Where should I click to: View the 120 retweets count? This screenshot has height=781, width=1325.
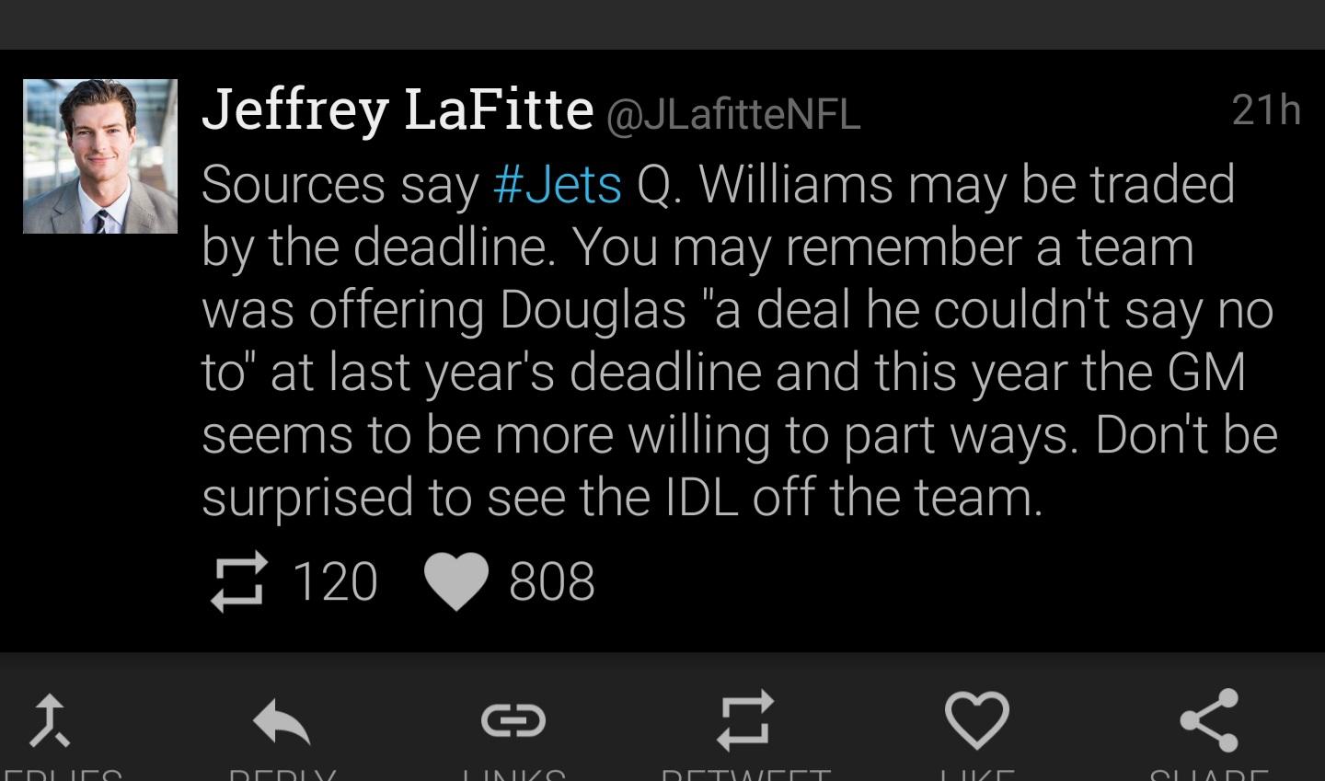pos(335,582)
